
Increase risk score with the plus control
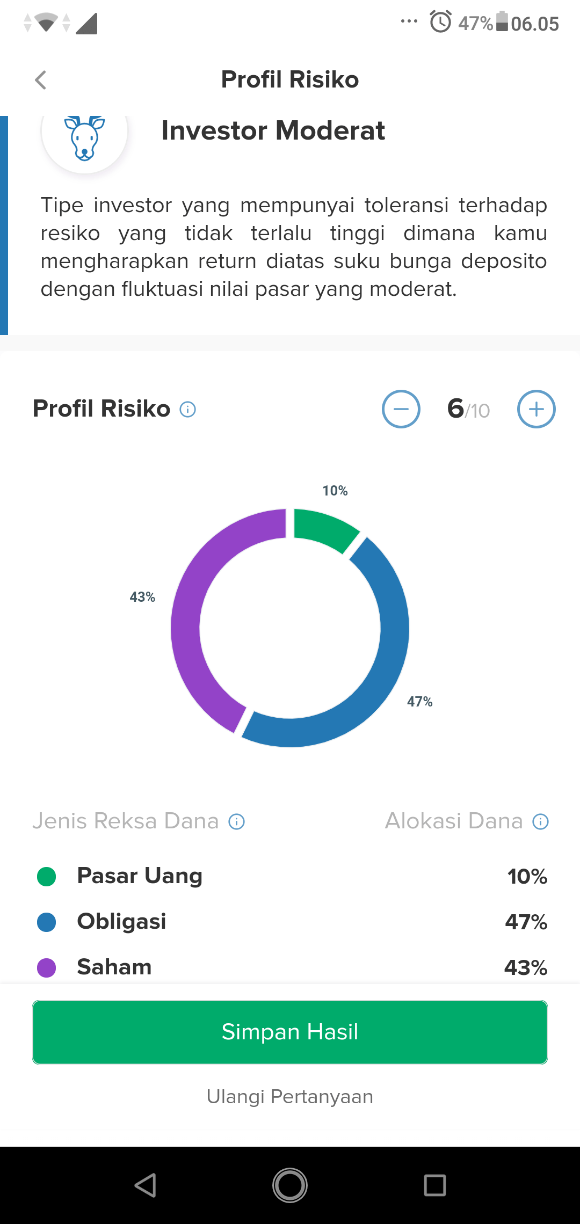pyautogui.click(x=536, y=409)
